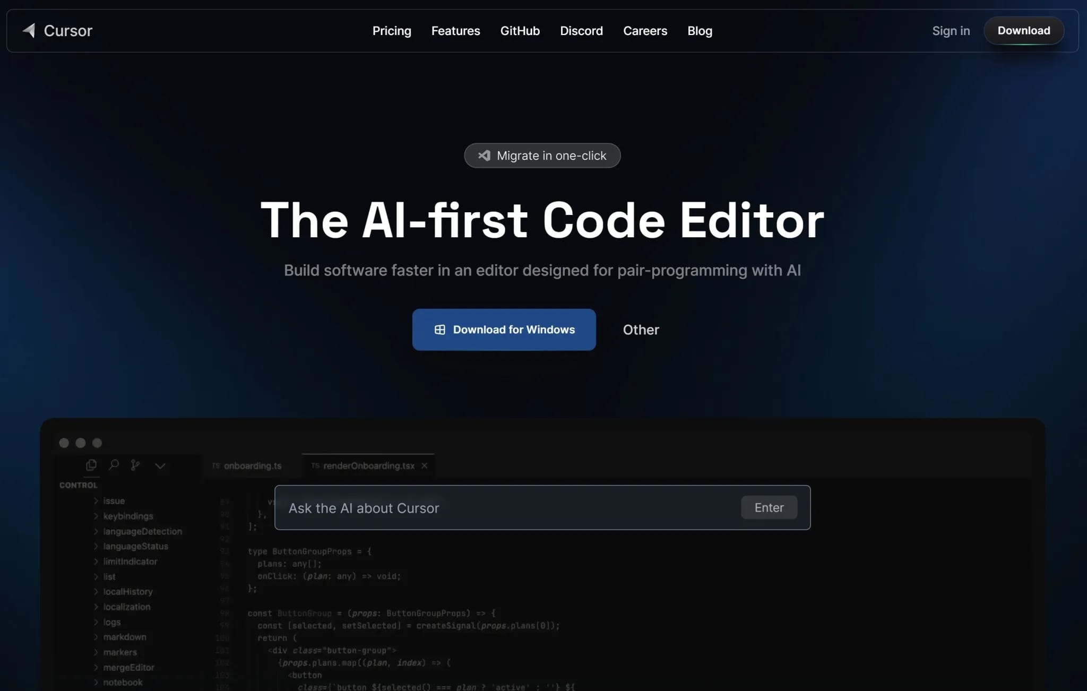This screenshot has height=691, width=1087.
Task: Expand the issue tree item in sidebar
Action: [x=96, y=500]
